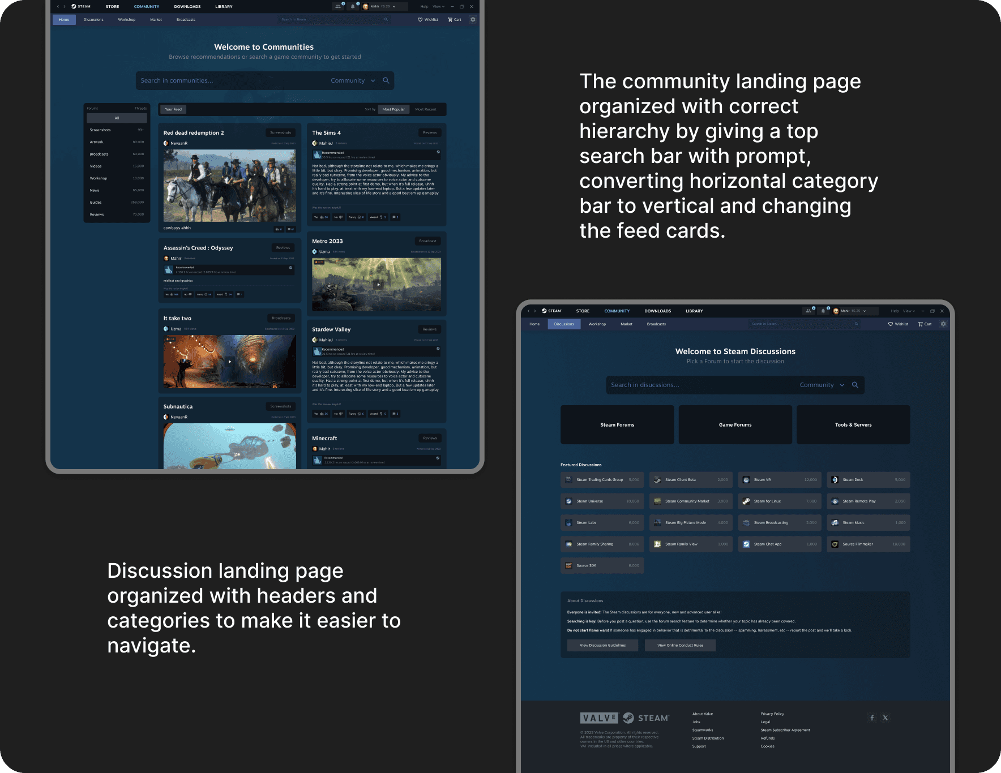
Task: Click the friends icon in the Communities window
Action: pos(338,7)
